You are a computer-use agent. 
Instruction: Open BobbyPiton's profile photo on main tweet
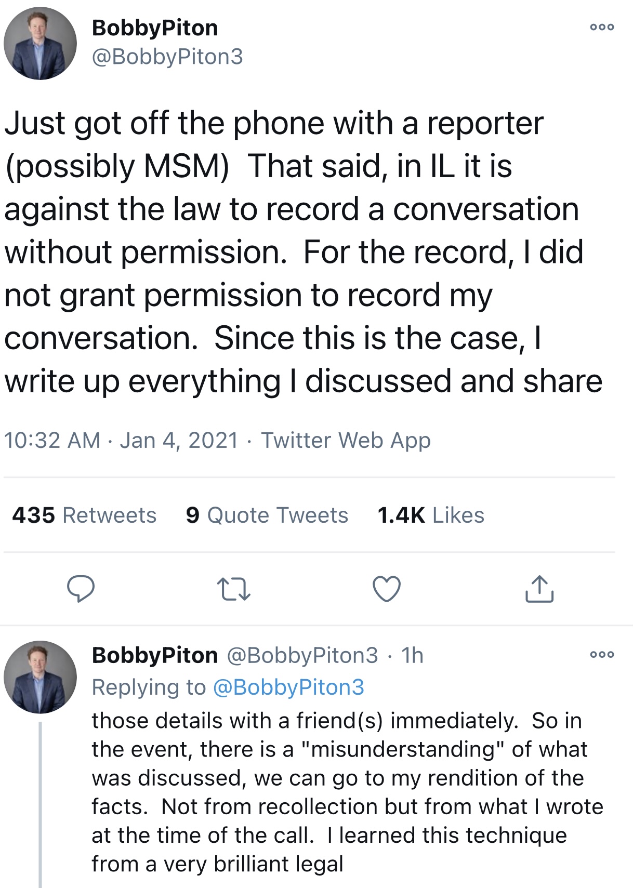41,44
